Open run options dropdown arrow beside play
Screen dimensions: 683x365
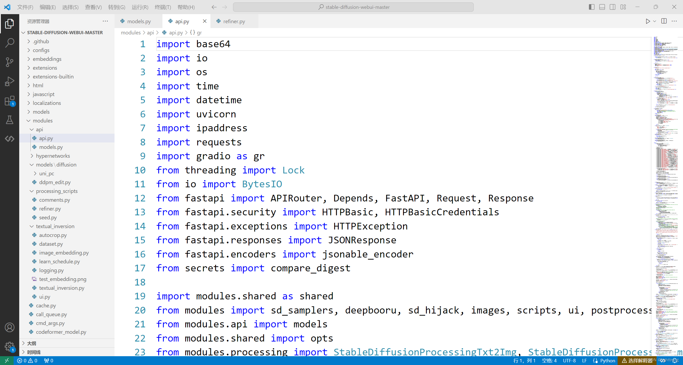[x=654, y=21]
